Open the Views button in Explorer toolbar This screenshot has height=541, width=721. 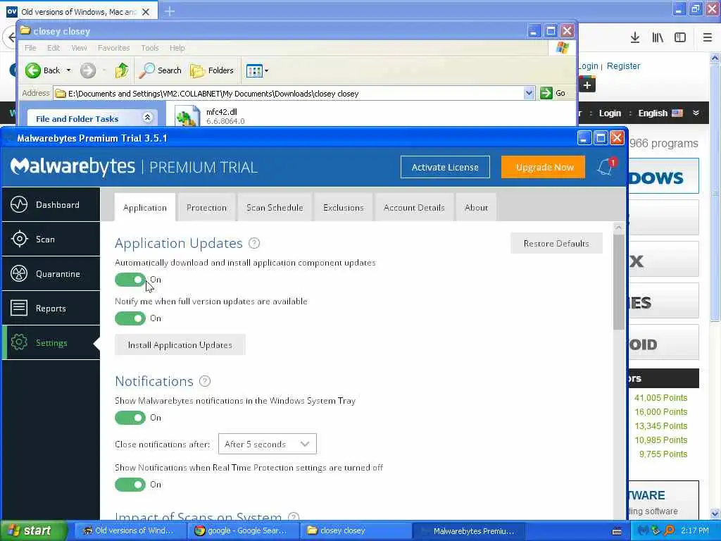coord(254,71)
